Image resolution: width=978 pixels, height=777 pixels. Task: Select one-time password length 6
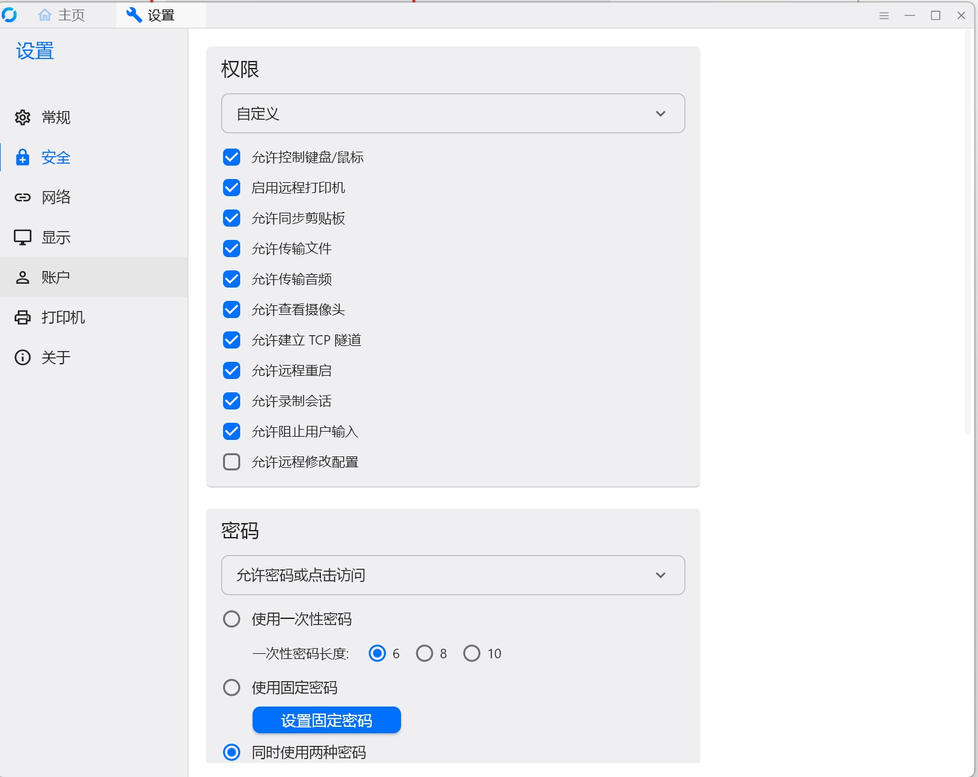pyautogui.click(x=377, y=653)
